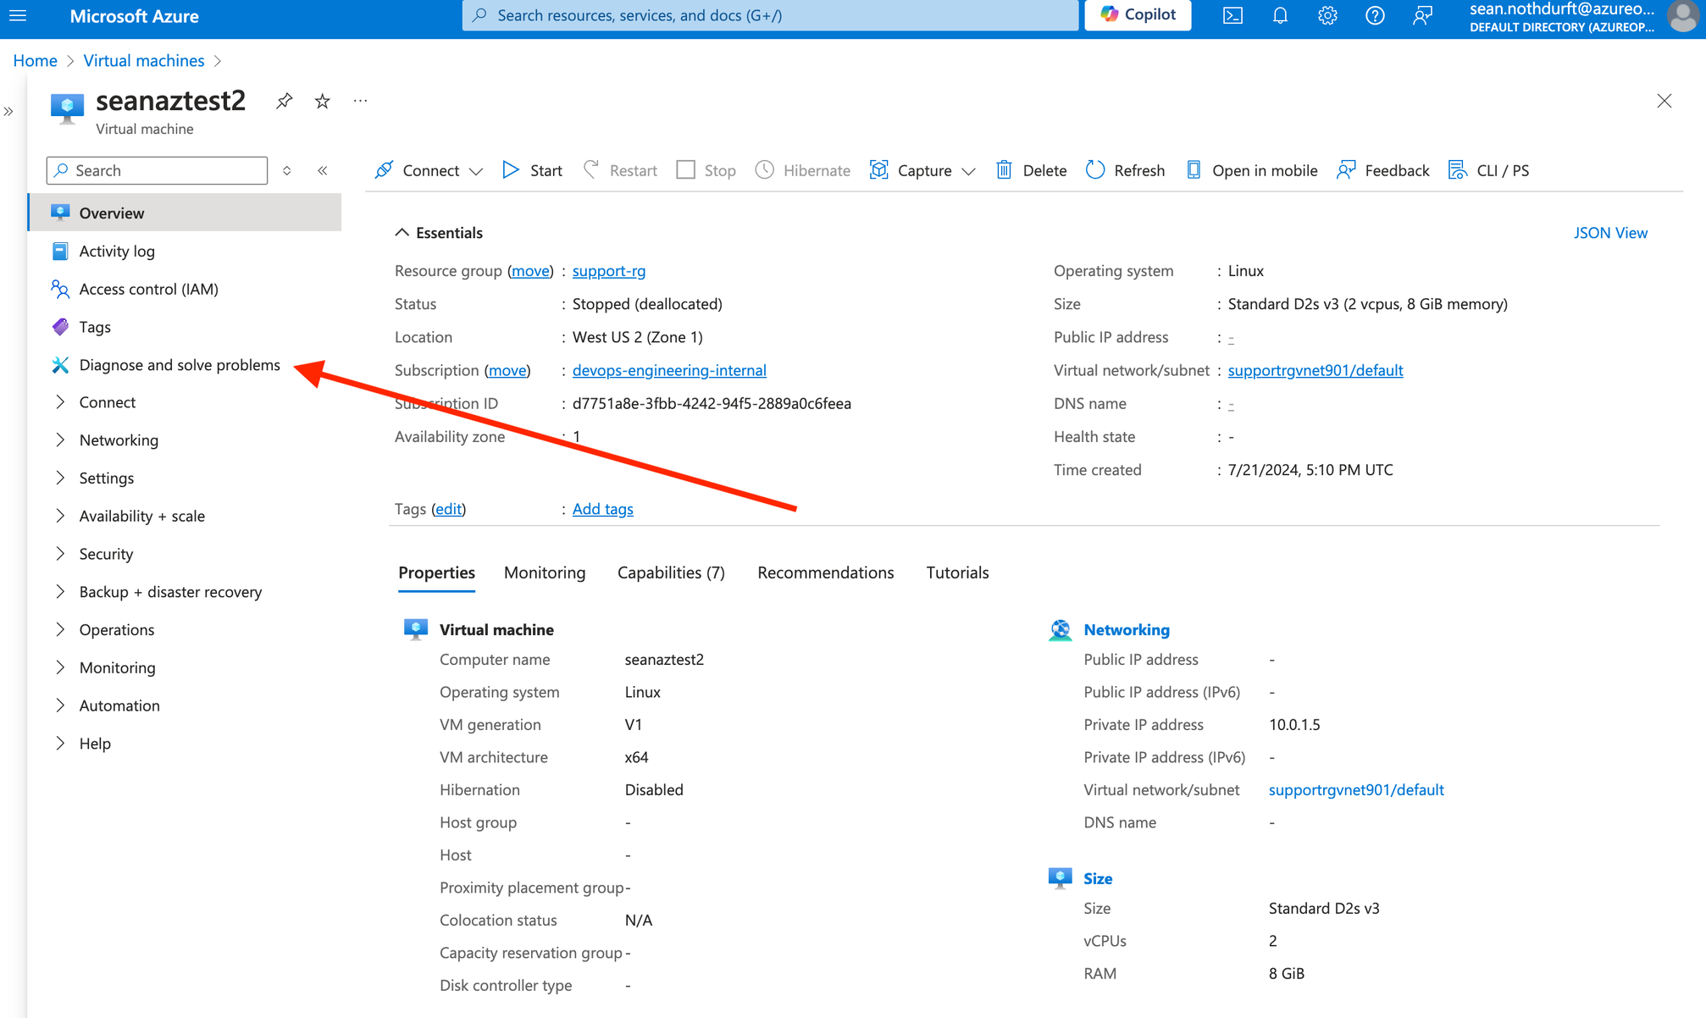1706x1018 pixels.
Task: Click the Cloud Shell icon in top bar
Action: [x=1232, y=15]
